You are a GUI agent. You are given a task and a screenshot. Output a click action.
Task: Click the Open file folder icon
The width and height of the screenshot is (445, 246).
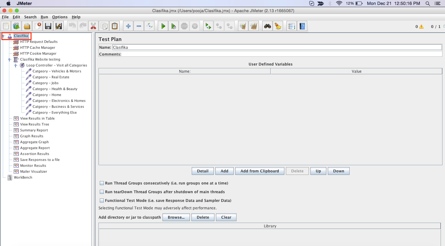(27, 26)
